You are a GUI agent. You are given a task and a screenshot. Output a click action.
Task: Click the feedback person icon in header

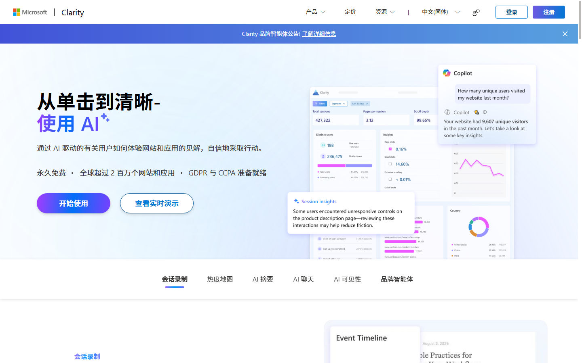[476, 13]
